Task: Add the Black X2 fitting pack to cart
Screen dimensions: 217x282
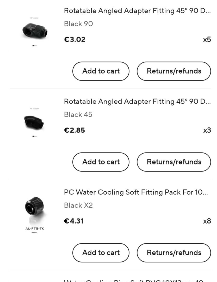Action: [x=101, y=252]
